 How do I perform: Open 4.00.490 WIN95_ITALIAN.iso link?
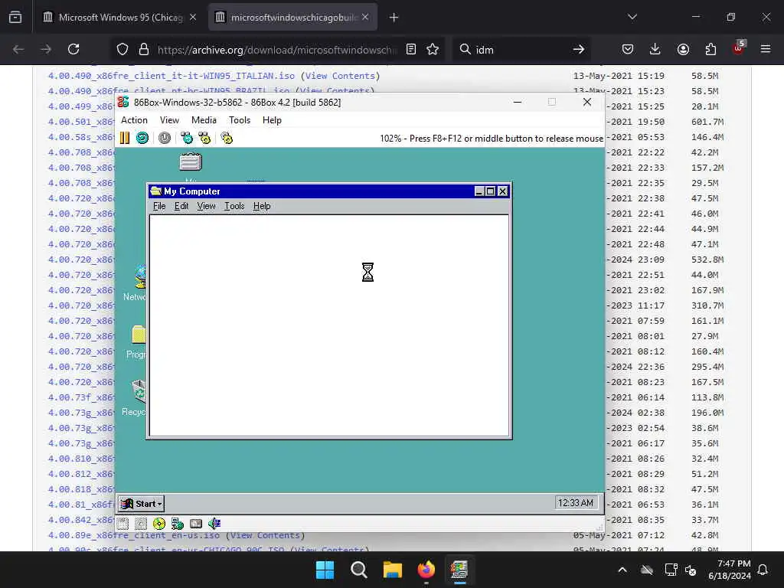tap(171, 76)
